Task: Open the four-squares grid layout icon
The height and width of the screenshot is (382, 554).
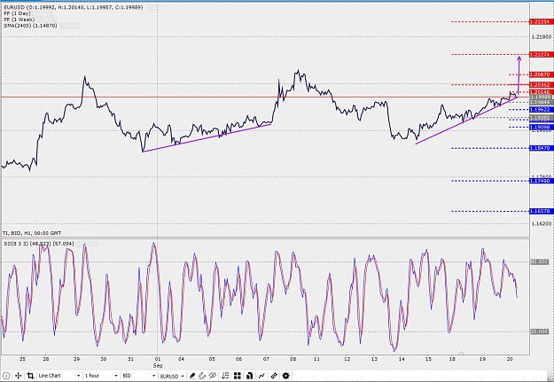Action: click(x=238, y=376)
